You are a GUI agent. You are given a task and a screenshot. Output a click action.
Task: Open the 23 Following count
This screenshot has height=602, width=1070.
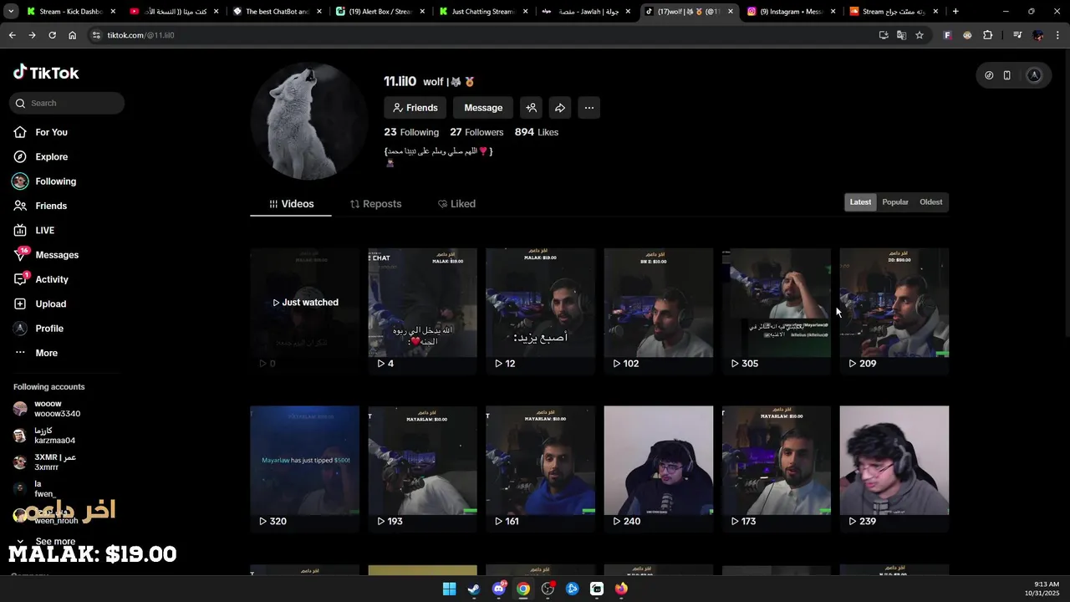point(411,132)
